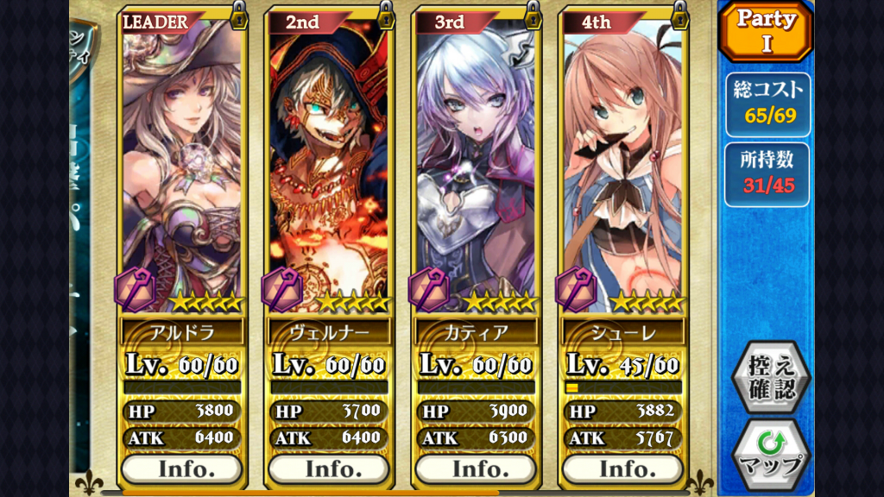
Task: Open Info for シューレ
Action: click(x=622, y=469)
